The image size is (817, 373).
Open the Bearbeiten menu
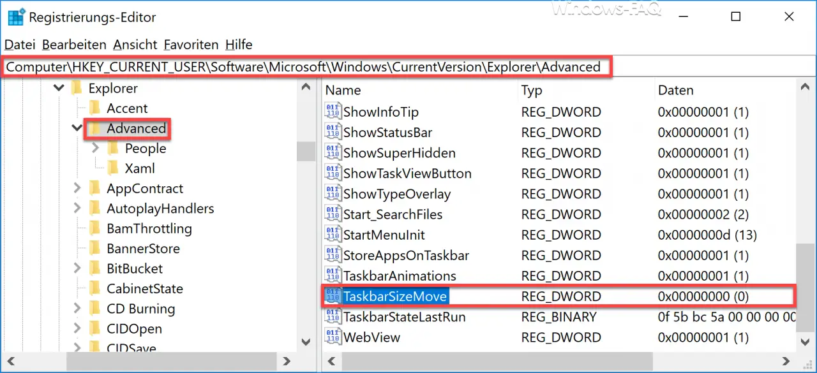(x=74, y=45)
